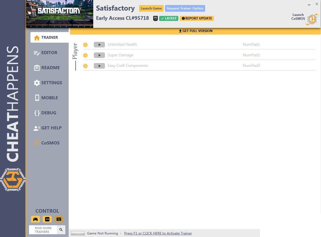Click the Game Not Running status
The width and height of the screenshot is (321, 237).
tap(102, 233)
